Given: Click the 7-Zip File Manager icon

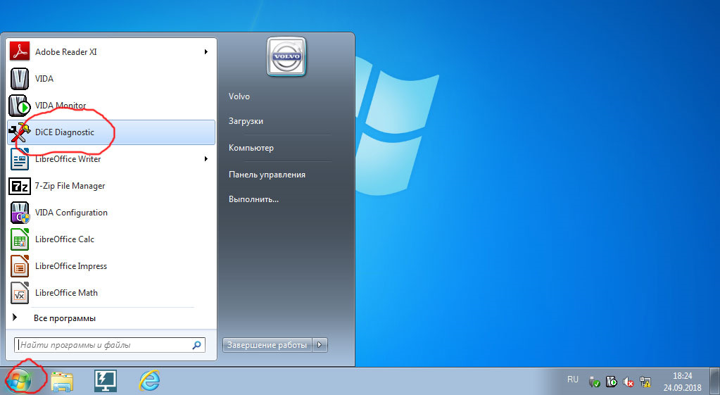Looking at the screenshot, I should tap(20, 186).
